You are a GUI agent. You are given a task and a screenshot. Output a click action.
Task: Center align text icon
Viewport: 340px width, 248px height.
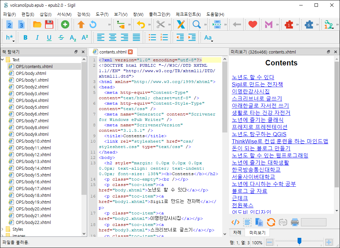(x=113, y=38)
